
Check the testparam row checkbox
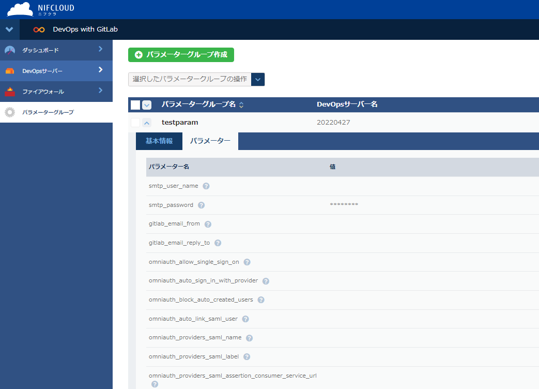click(135, 123)
